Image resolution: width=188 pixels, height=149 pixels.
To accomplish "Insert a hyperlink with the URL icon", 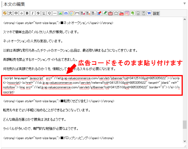I will coord(66,13).
